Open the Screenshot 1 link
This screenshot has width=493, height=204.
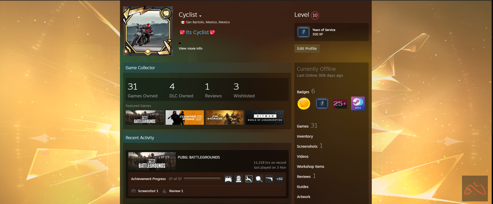coord(148,191)
